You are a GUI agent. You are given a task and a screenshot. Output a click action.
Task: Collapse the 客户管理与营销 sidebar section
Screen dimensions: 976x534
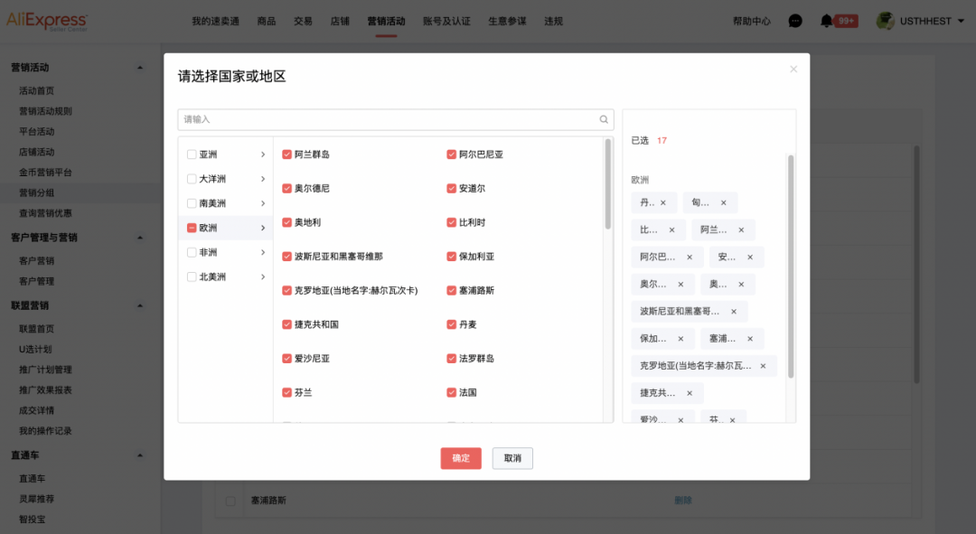[x=140, y=238]
